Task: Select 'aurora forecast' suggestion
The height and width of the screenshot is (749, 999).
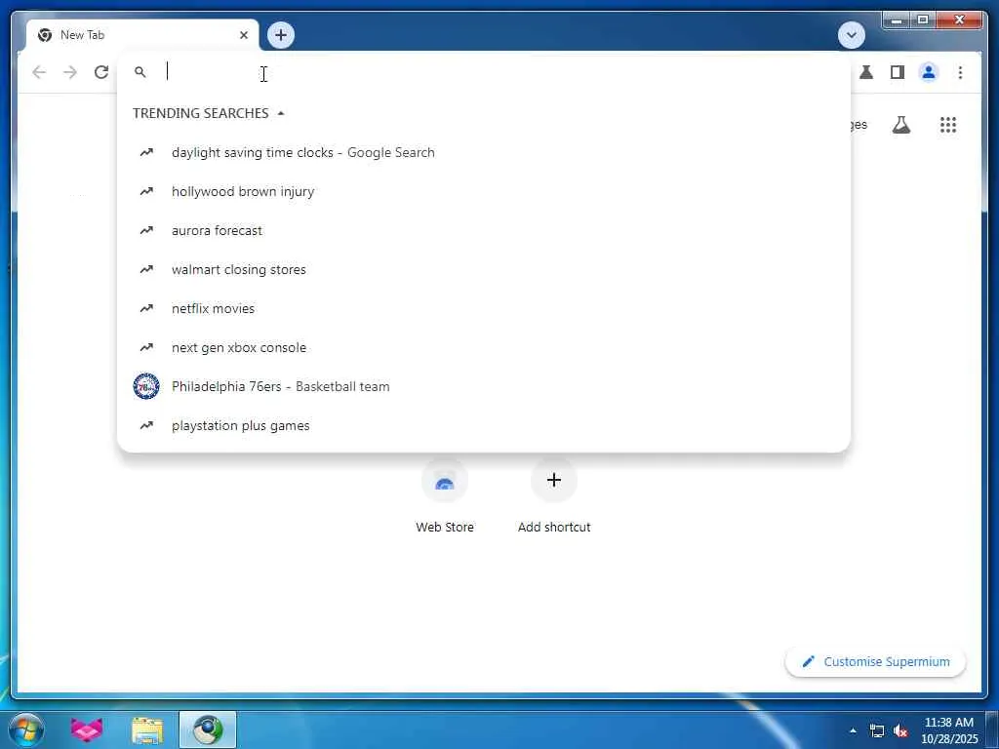Action: 484,230
